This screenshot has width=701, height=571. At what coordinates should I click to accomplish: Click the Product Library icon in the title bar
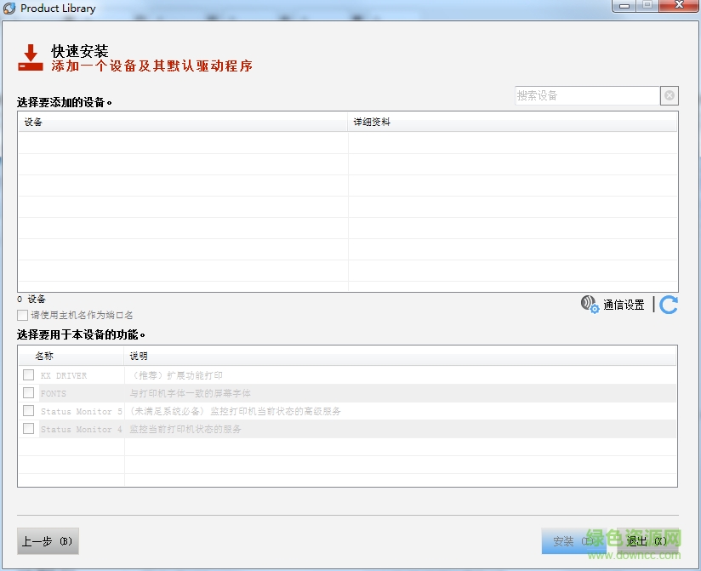[x=10, y=9]
